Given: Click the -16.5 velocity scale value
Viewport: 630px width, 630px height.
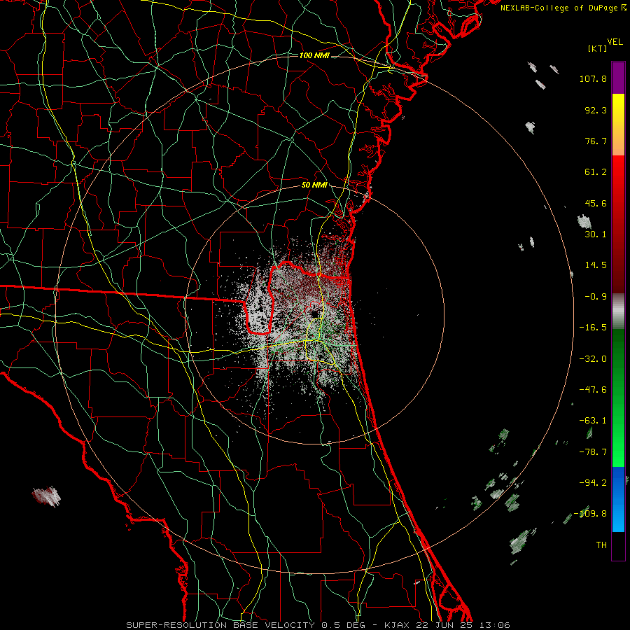Looking at the screenshot, I should [x=593, y=328].
